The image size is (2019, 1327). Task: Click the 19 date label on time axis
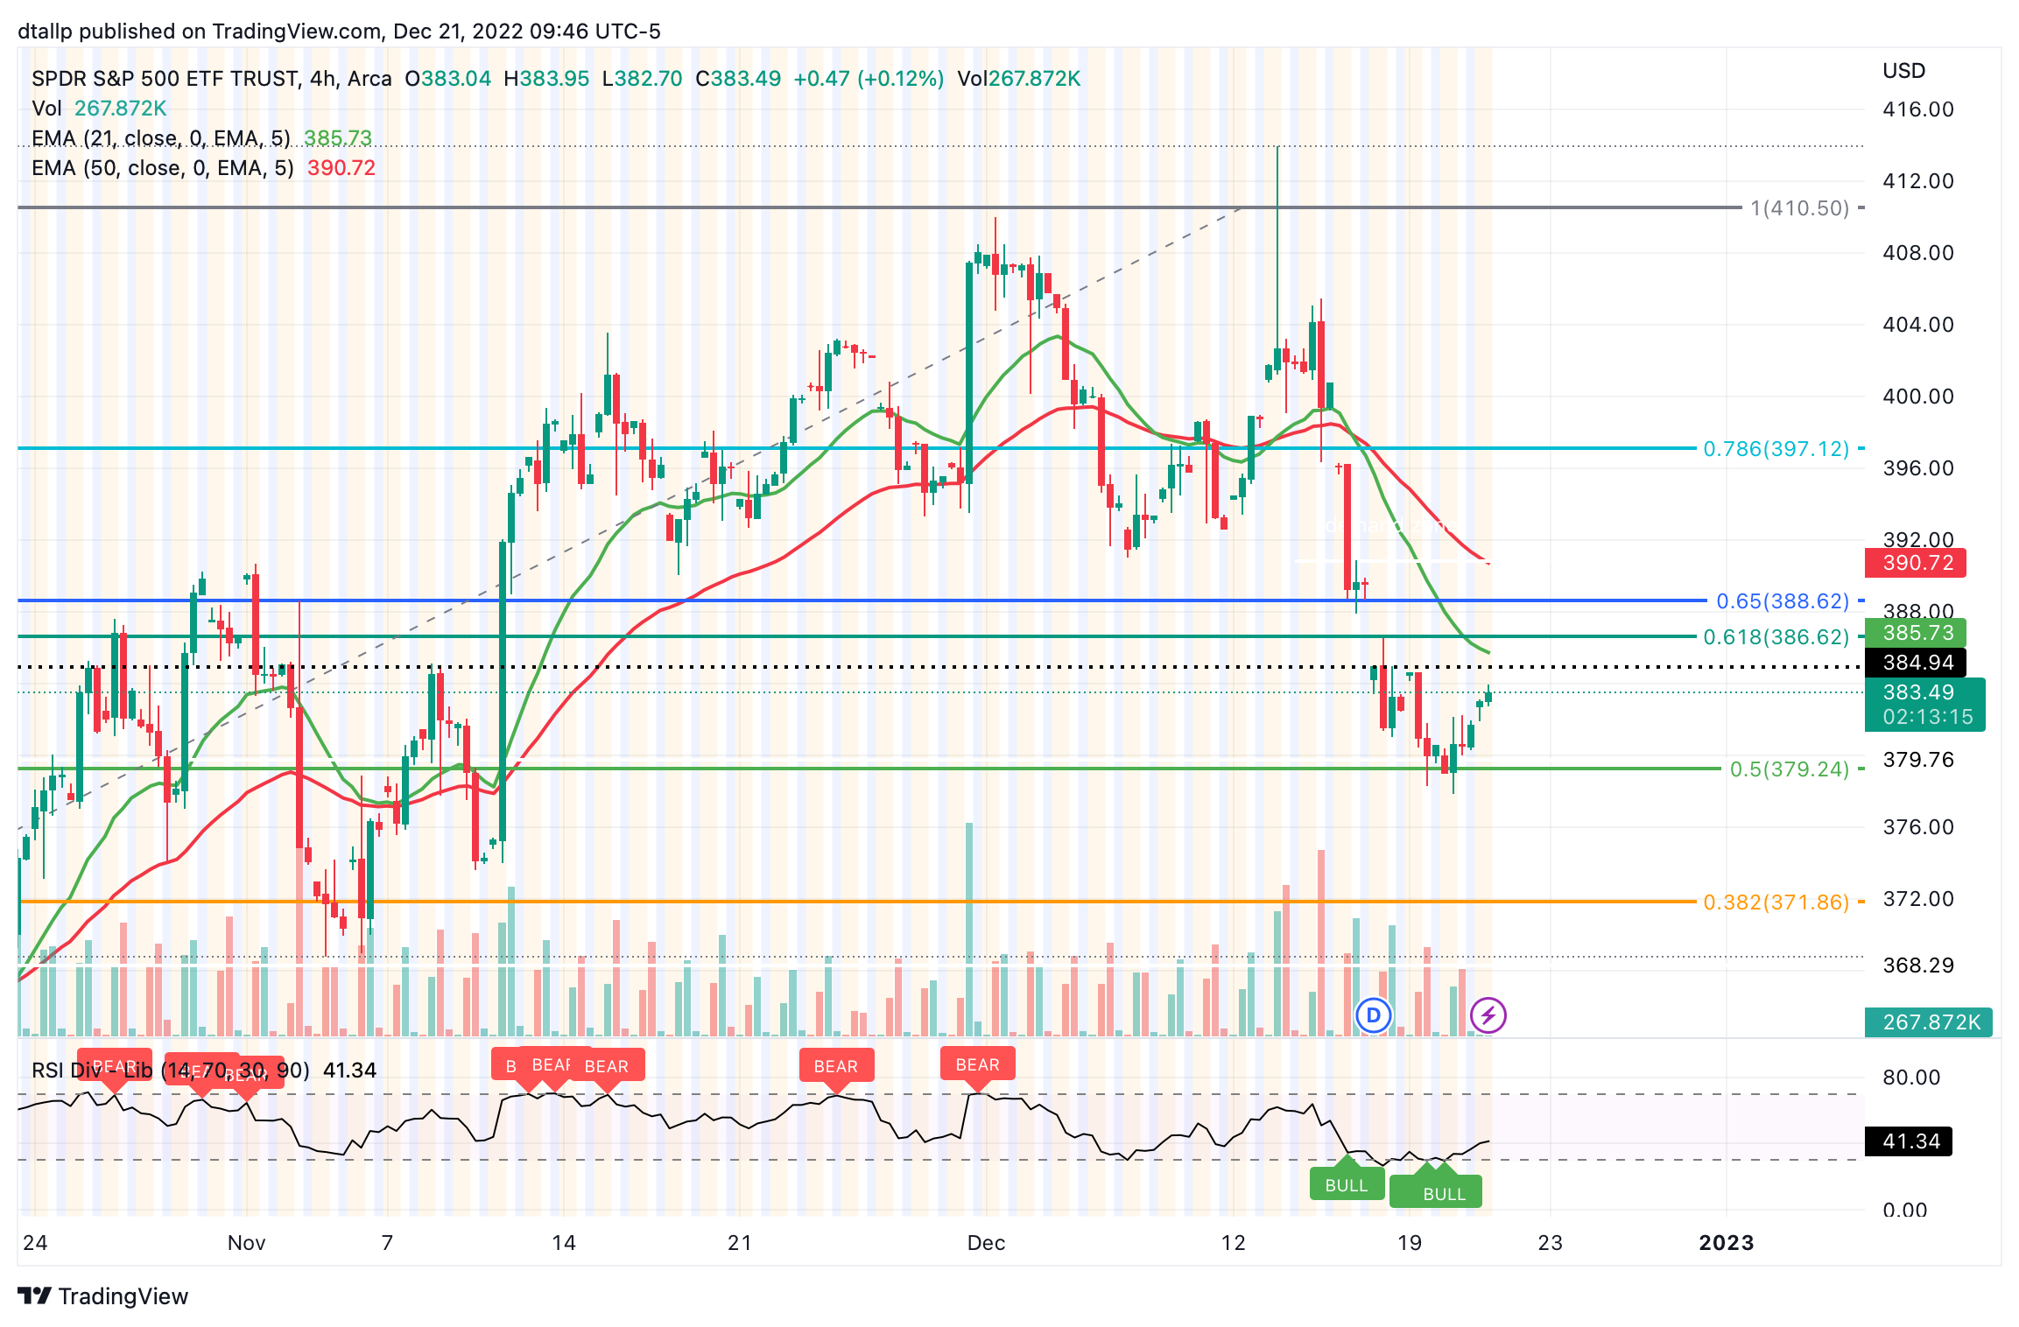point(1410,1243)
